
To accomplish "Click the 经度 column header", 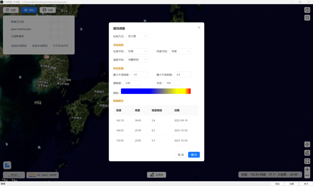I will pos(119,110).
